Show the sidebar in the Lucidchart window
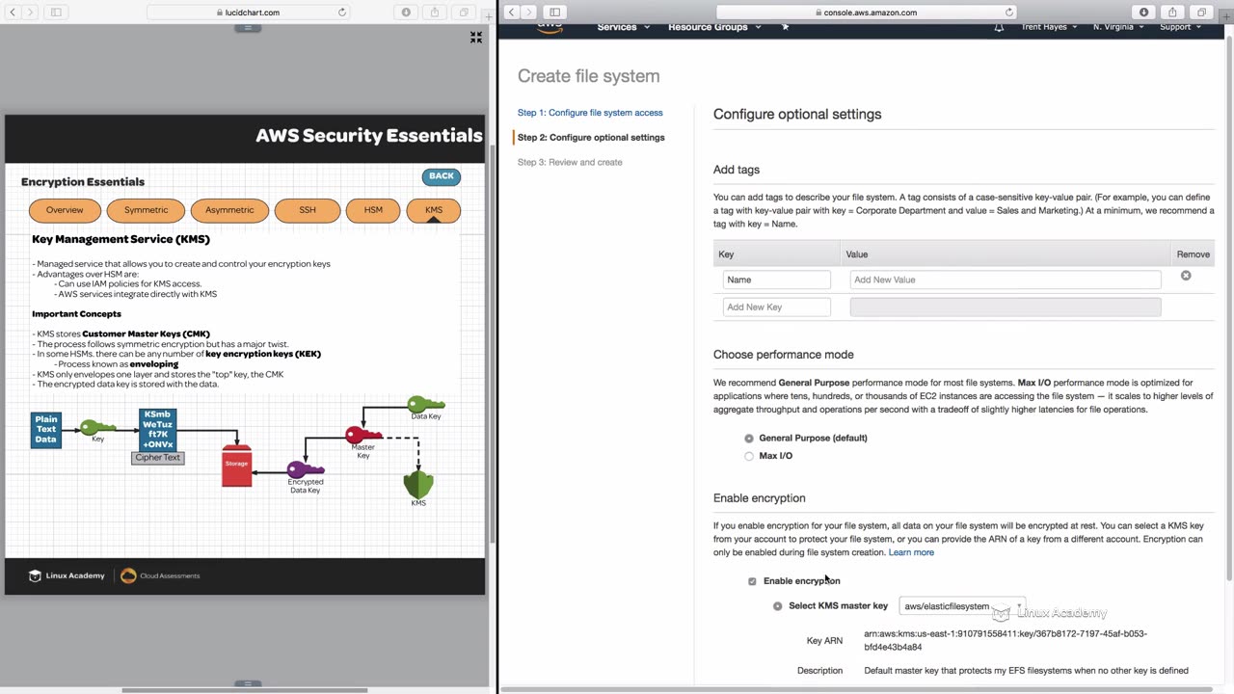1234x694 pixels. 56,13
